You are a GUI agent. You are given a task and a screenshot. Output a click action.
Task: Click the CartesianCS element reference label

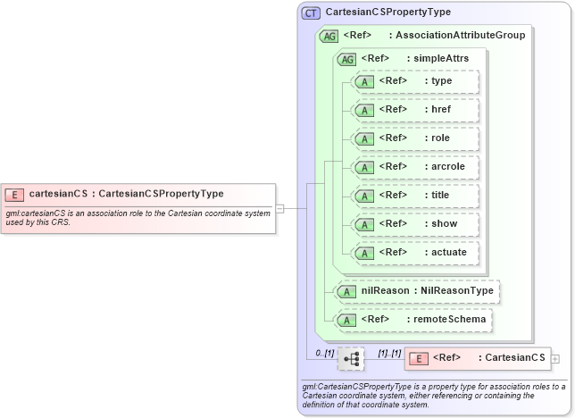point(488,357)
